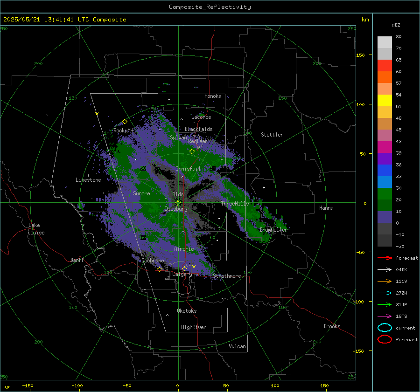420x392 pixels.
Task: Select the Limestone map label
Action: [88, 180]
